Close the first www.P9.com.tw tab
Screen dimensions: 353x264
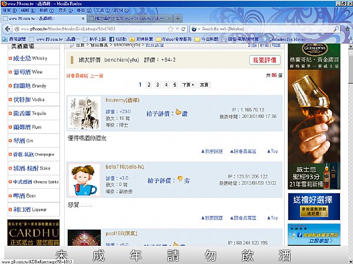pos(83,19)
